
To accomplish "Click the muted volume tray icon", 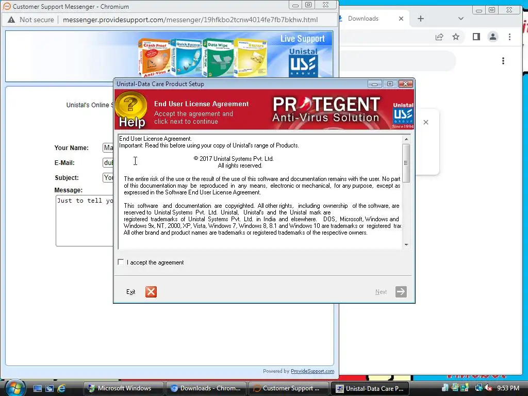I will click(x=488, y=388).
